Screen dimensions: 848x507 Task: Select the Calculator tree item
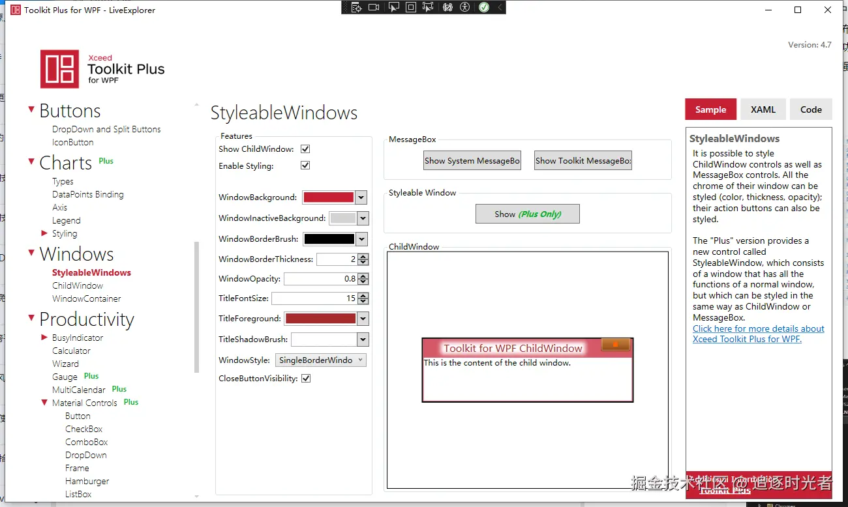coord(71,351)
